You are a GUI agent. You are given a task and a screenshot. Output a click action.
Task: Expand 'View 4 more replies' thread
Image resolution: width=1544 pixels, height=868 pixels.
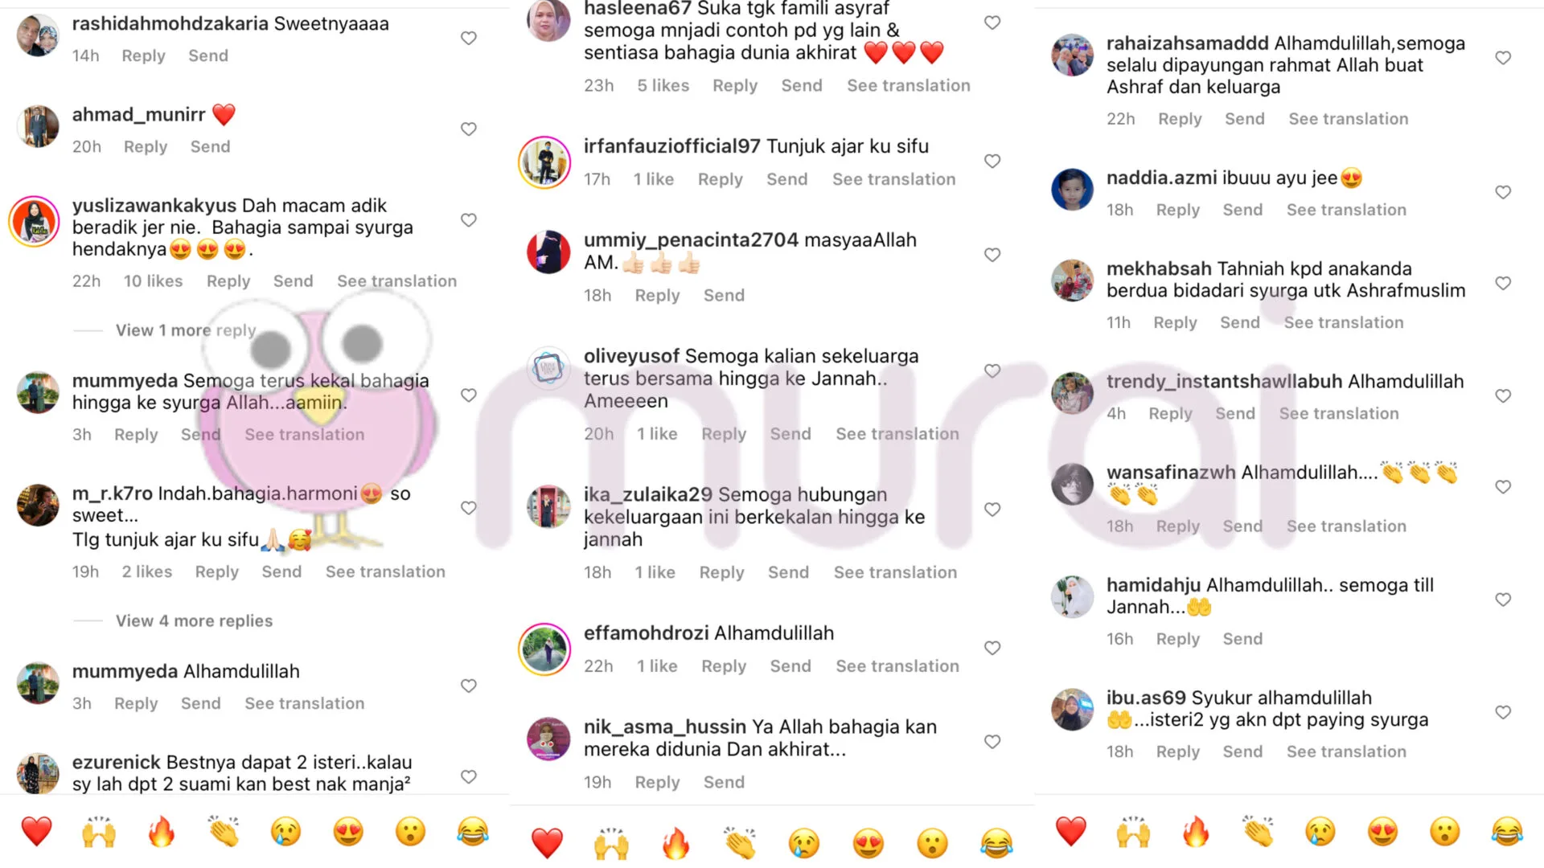(x=194, y=620)
